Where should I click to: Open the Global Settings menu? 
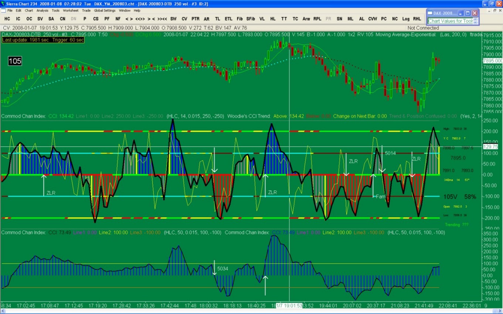pos(105,11)
